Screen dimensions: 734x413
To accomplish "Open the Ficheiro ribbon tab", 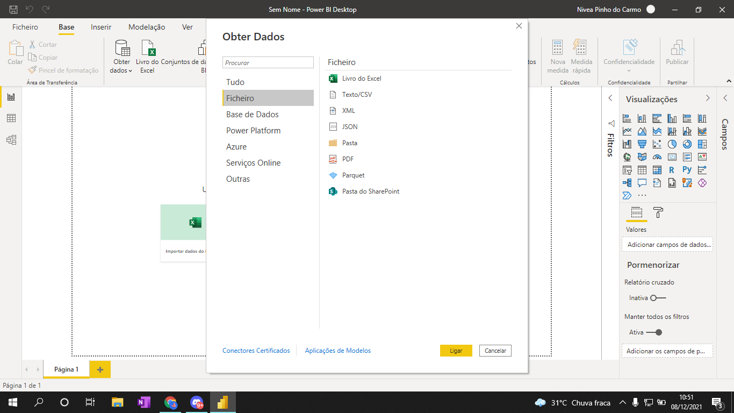I will (25, 27).
